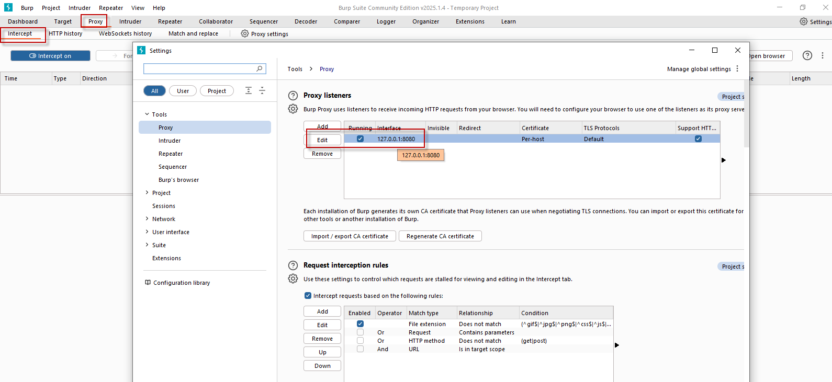Select the All settings filter

pos(154,90)
